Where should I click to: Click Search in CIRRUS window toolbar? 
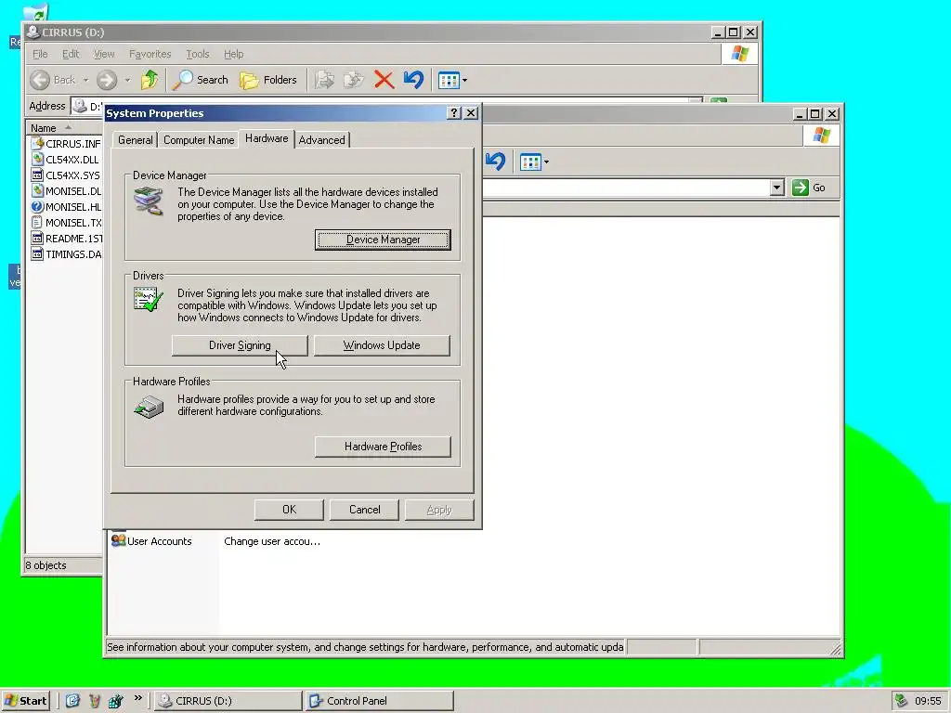tap(201, 80)
